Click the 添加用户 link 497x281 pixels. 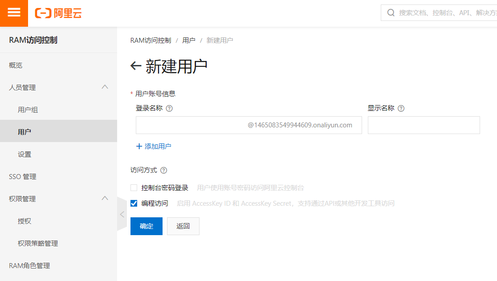[154, 147]
